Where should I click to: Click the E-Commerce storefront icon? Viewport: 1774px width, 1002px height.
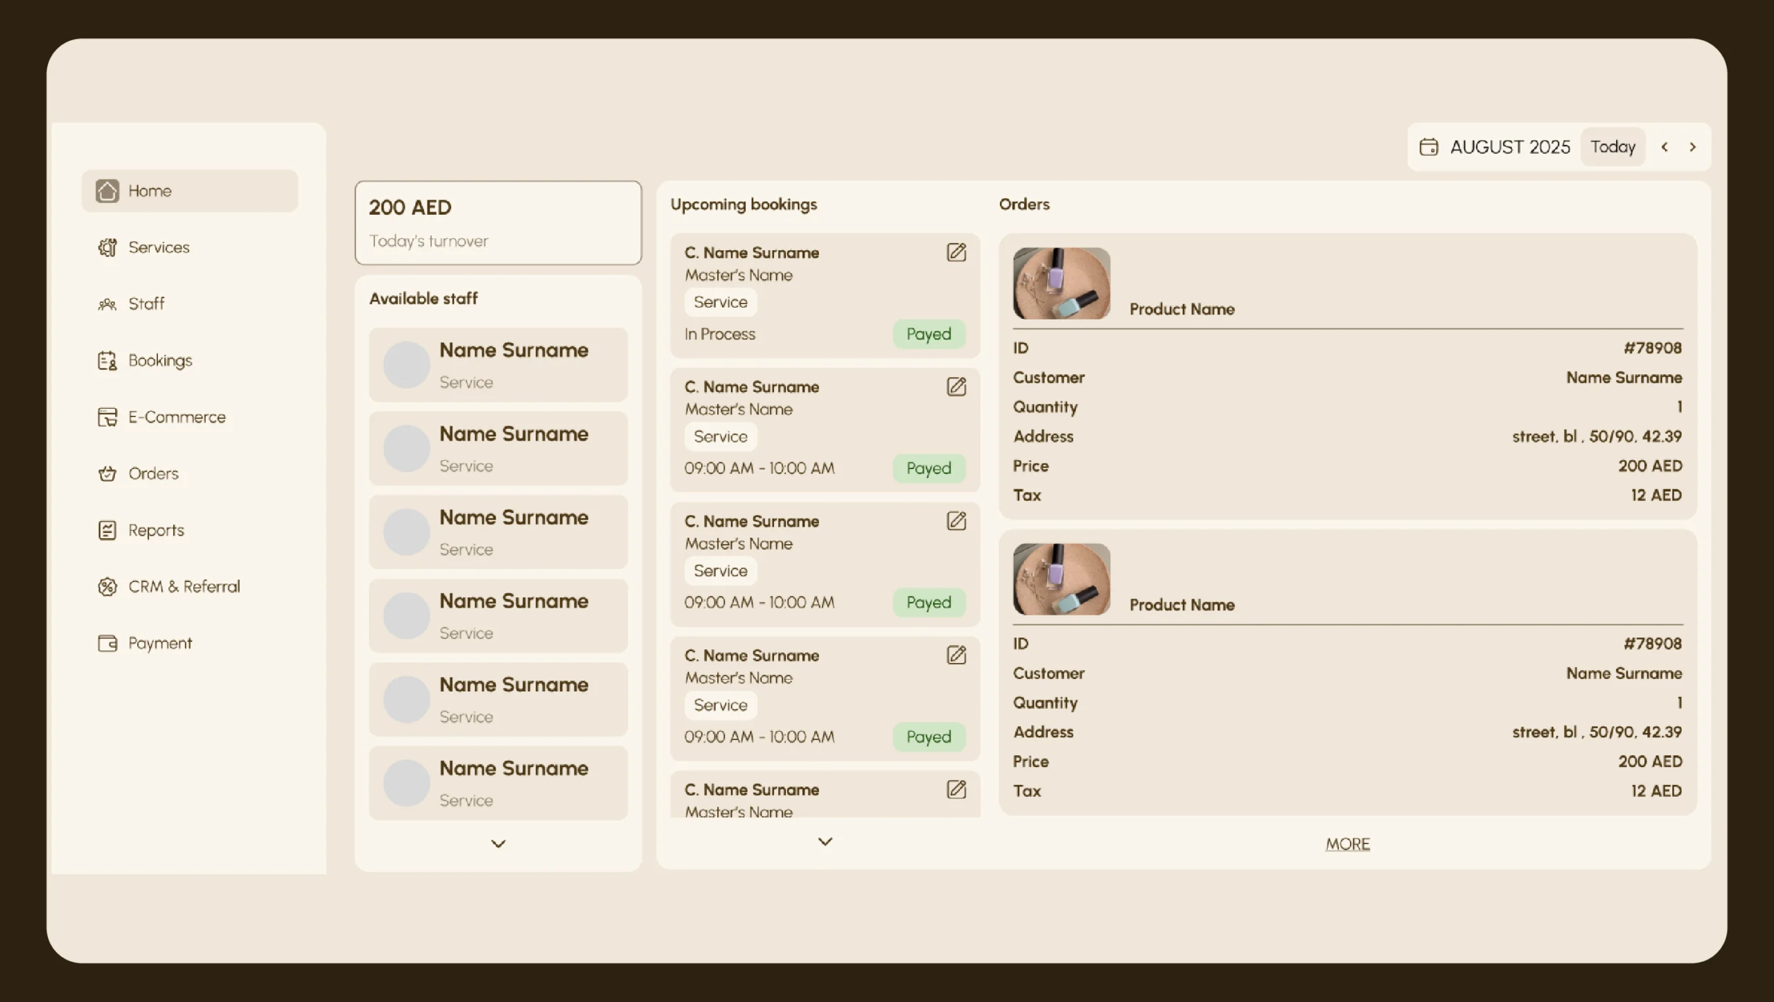pyautogui.click(x=107, y=417)
